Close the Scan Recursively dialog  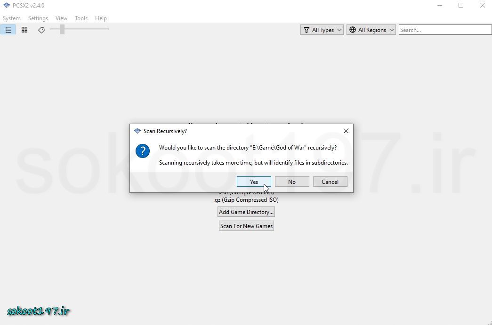pyautogui.click(x=346, y=131)
